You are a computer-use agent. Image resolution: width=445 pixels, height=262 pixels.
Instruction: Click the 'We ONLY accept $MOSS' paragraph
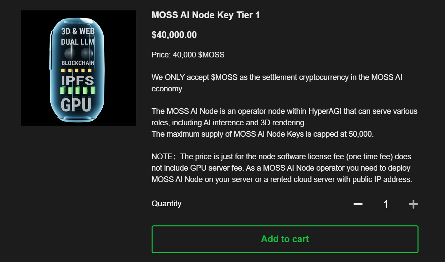click(x=277, y=83)
